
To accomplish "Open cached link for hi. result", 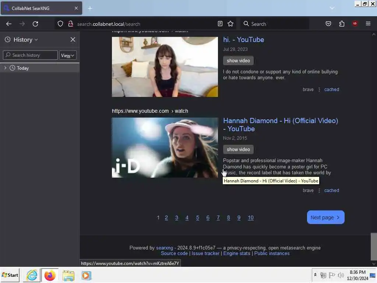I will click(331, 90).
